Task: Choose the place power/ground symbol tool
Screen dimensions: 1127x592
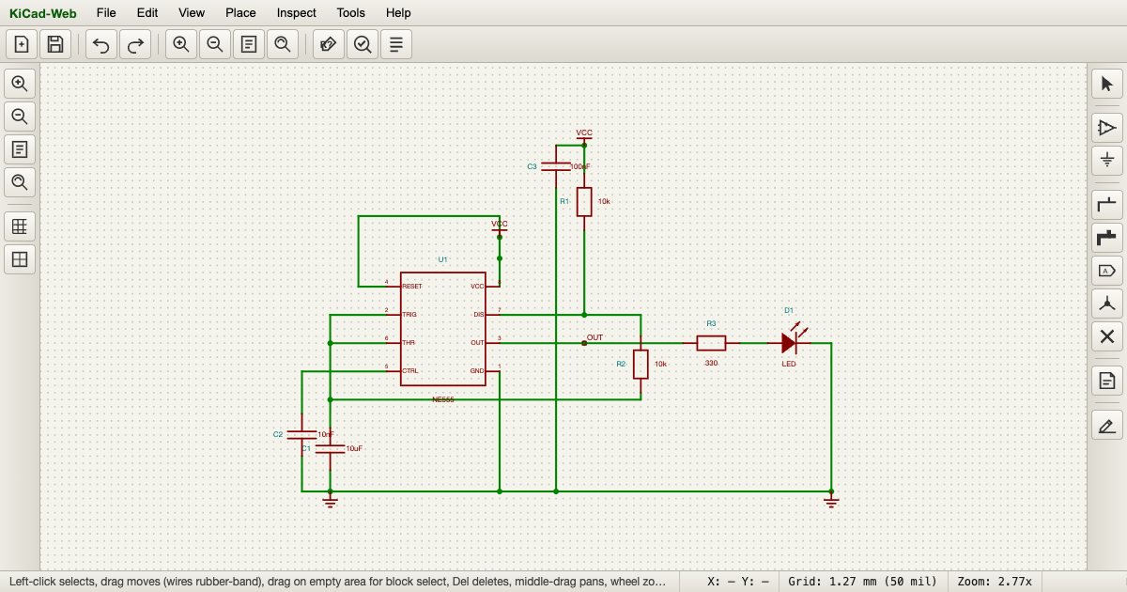Action: pos(1107,161)
